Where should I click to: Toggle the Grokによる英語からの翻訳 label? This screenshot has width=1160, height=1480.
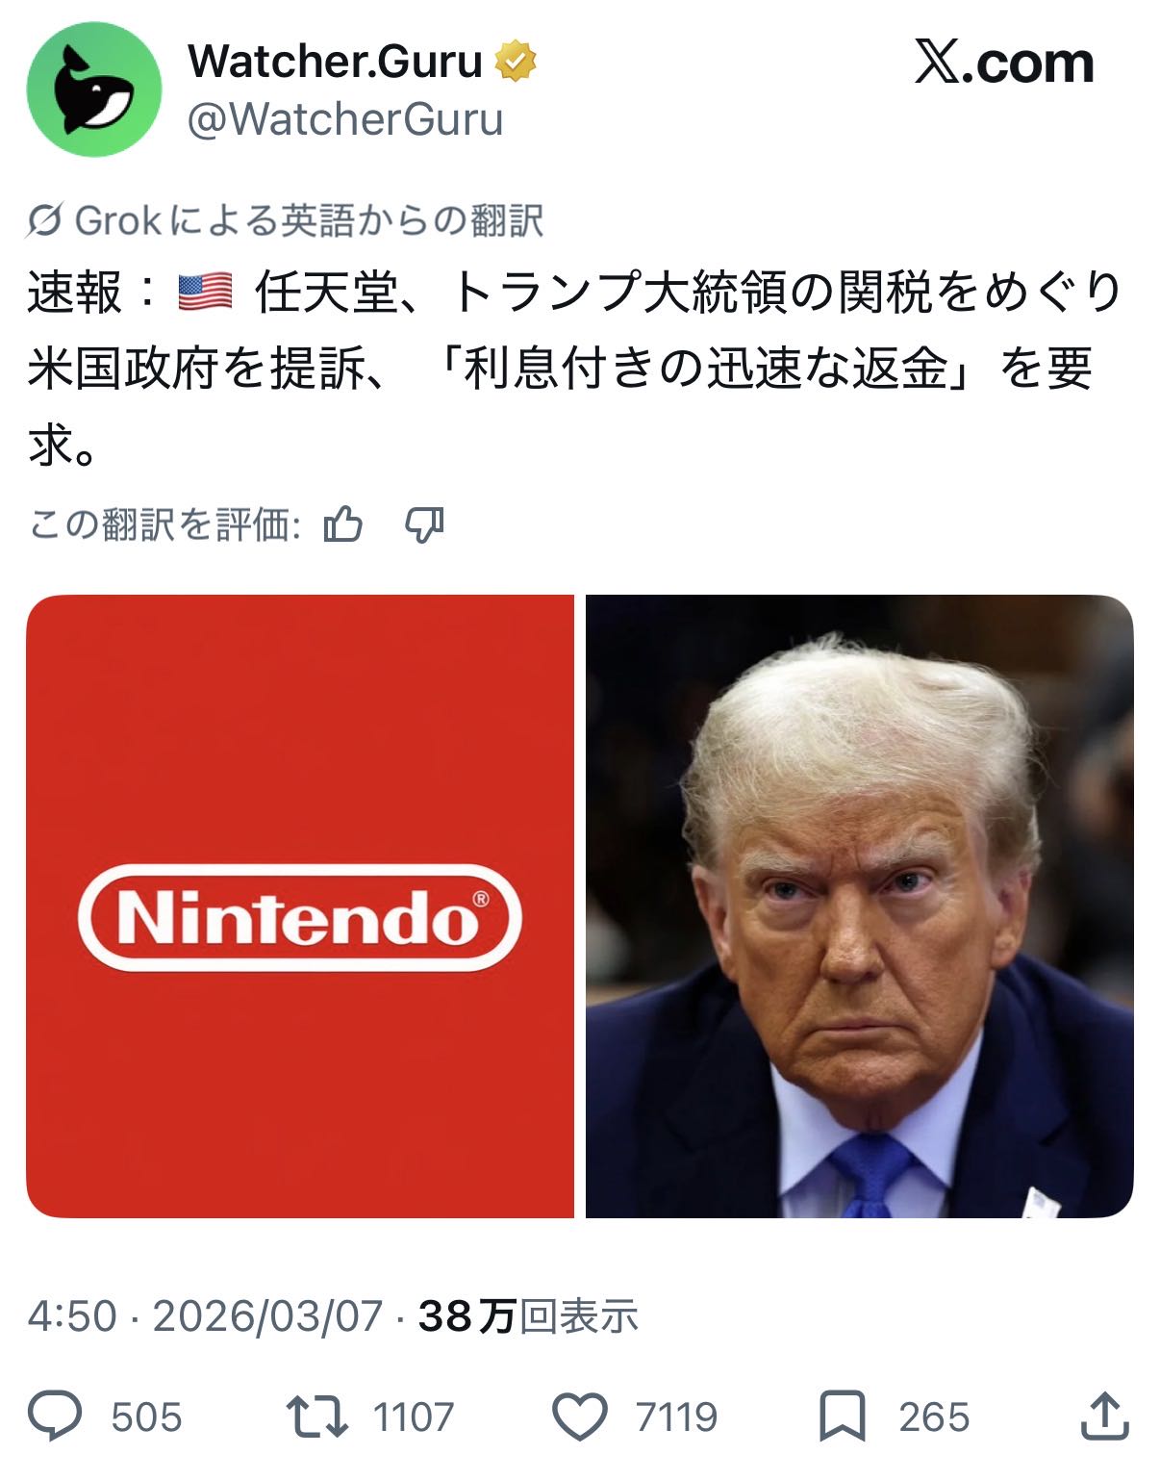pyautogui.click(x=309, y=221)
